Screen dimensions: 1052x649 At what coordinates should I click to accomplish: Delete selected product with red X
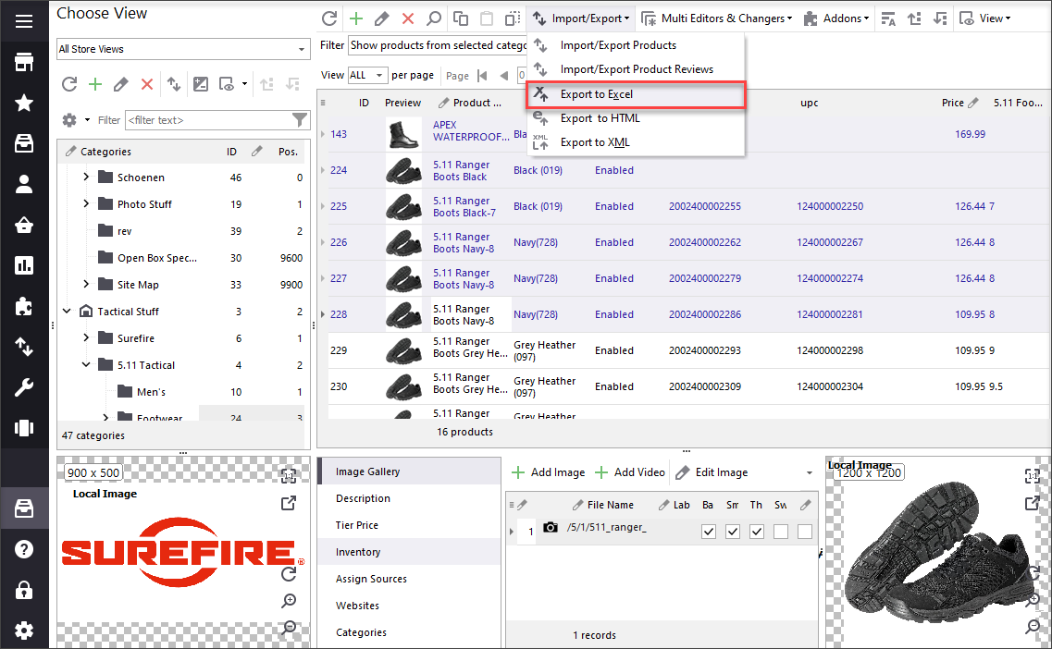click(408, 18)
